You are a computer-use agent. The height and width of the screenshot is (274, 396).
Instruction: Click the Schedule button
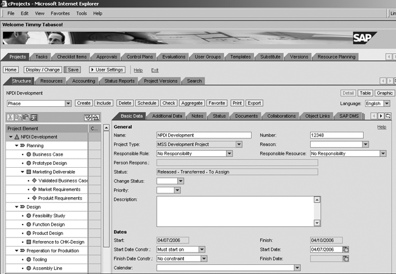click(x=147, y=103)
